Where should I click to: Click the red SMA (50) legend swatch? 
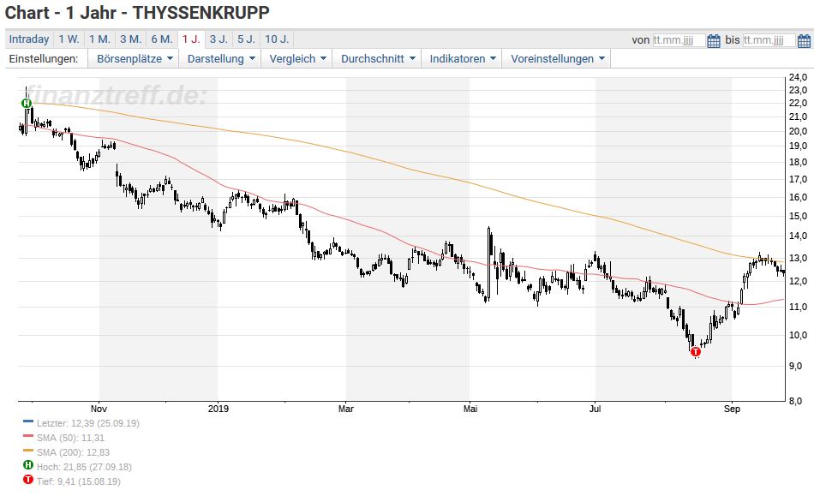pos(28,436)
